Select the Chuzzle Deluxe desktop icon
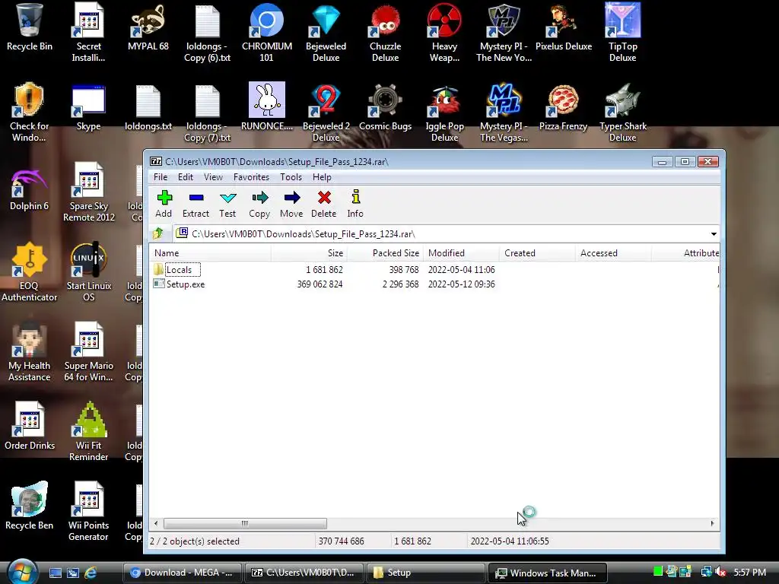Viewport: 779px width, 584px height. [x=385, y=33]
